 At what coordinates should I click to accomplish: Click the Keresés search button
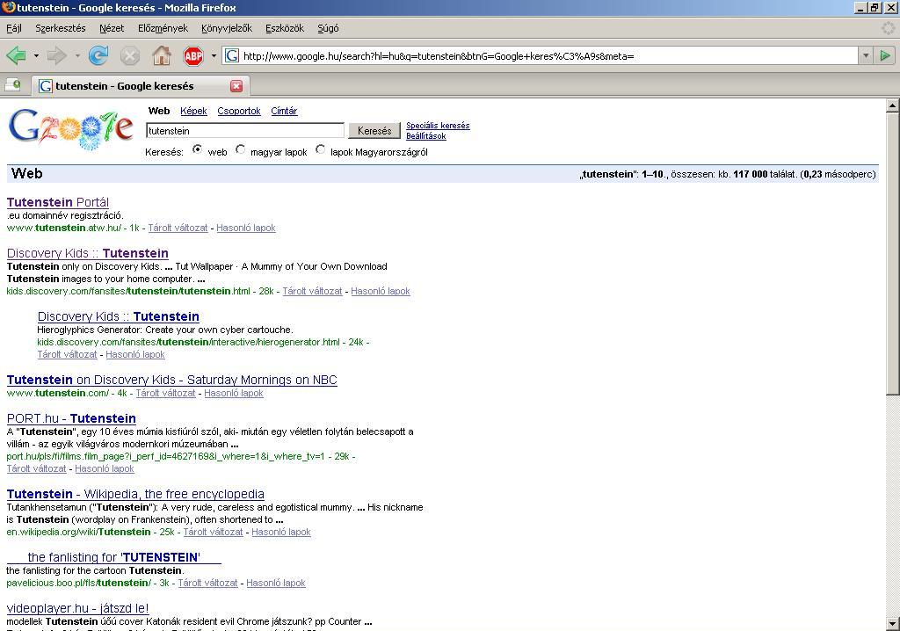click(374, 131)
